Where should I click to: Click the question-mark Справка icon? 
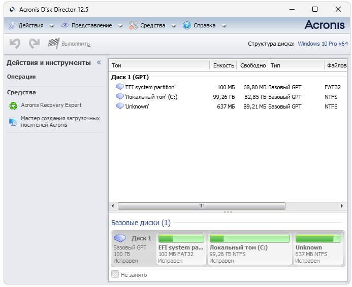[x=187, y=25]
